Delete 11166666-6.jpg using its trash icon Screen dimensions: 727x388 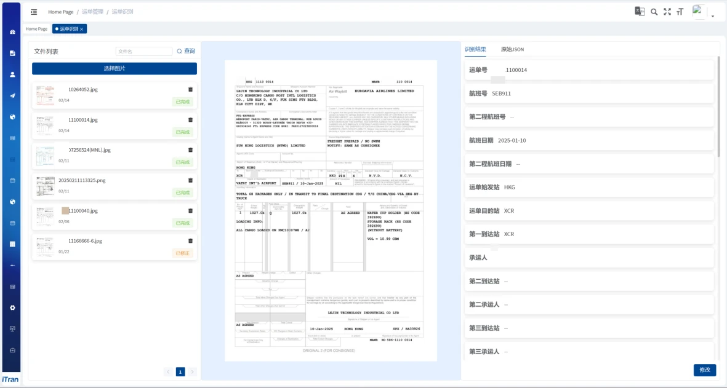[191, 240]
